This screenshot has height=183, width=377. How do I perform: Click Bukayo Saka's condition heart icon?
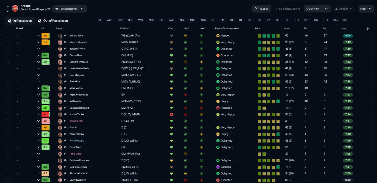pyautogui.click(x=171, y=36)
